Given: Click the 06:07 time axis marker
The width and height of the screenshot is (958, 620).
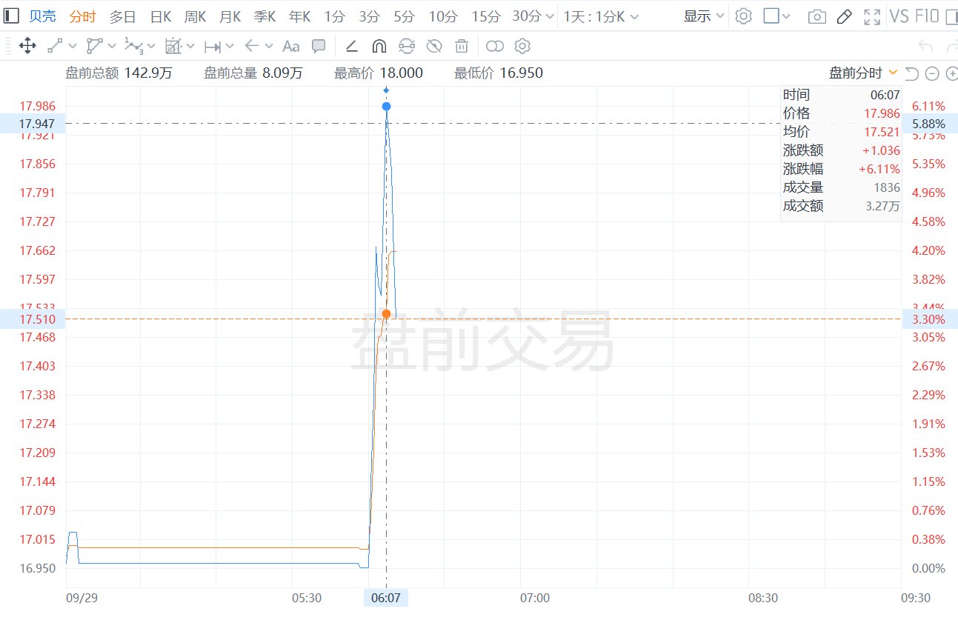Looking at the screenshot, I should tap(386, 598).
